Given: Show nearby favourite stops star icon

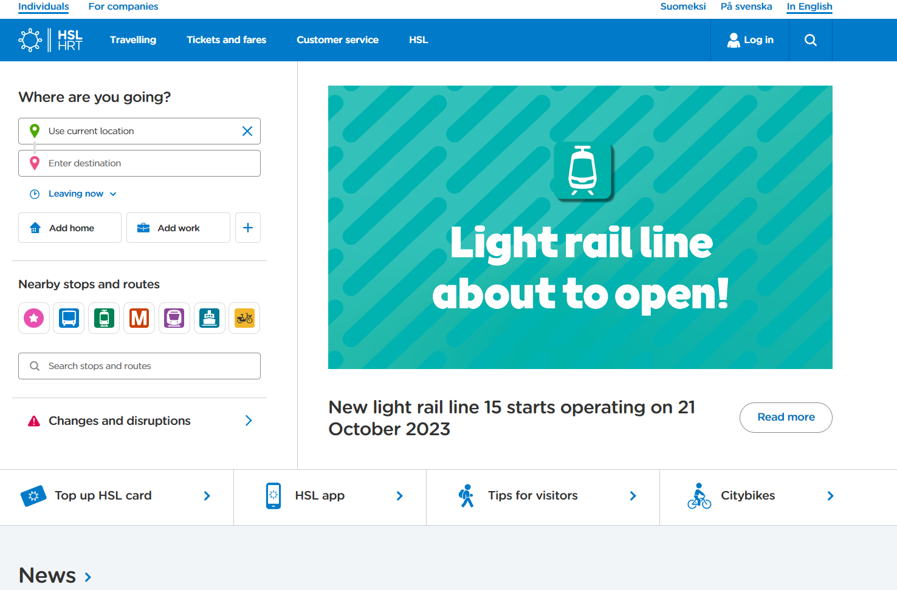Looking at the screenshot, I should coord(34,318).
